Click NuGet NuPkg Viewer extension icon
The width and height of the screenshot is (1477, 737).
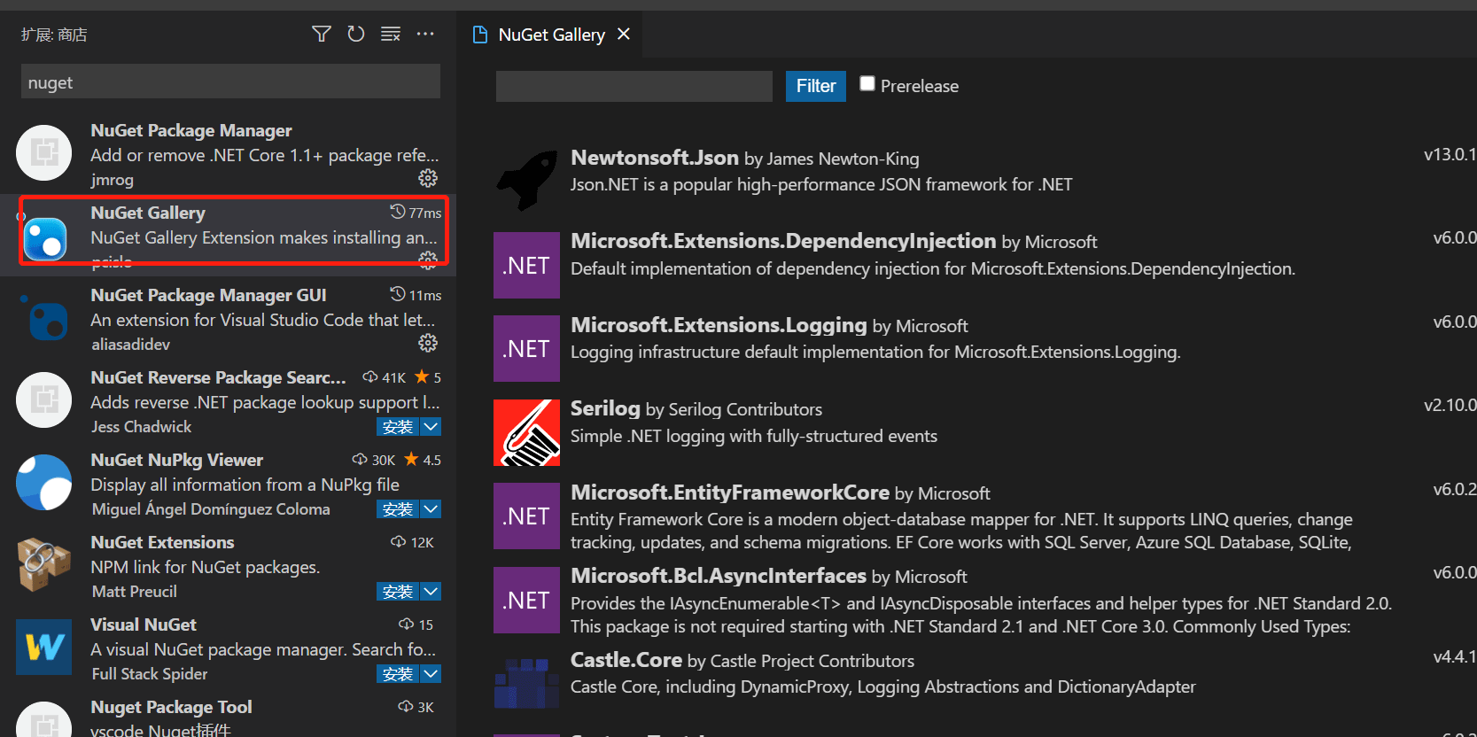pyautogui.click(x=44, y=483)
